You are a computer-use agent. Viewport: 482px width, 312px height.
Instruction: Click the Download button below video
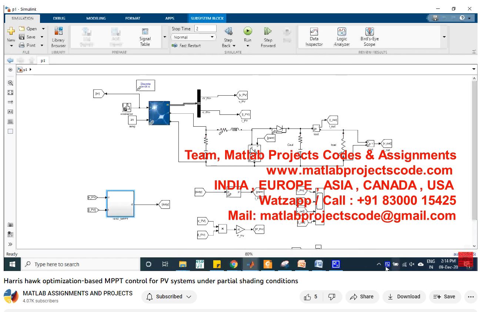tap(404, 296)
